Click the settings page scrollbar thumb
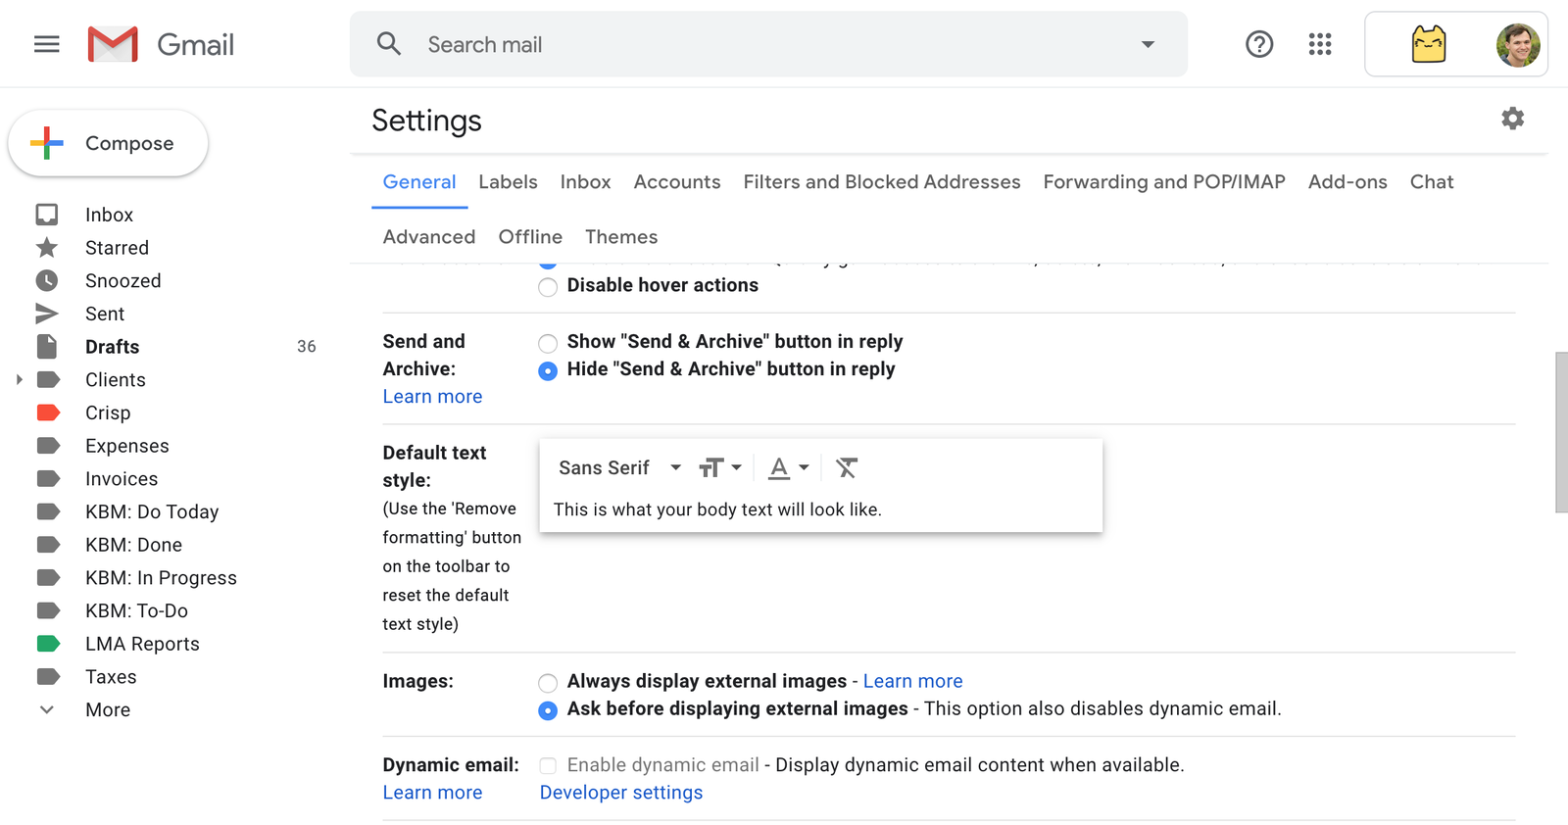1568x825 pixels. (1561, 432)
